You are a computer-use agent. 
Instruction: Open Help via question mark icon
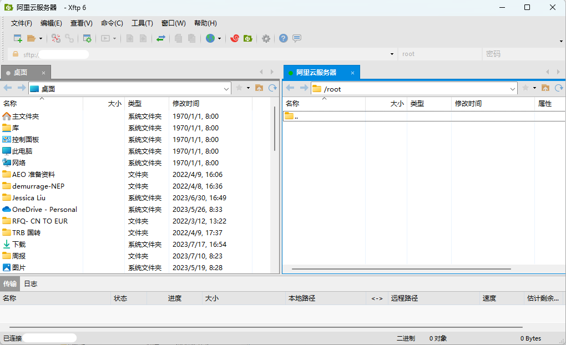[284, 38]
